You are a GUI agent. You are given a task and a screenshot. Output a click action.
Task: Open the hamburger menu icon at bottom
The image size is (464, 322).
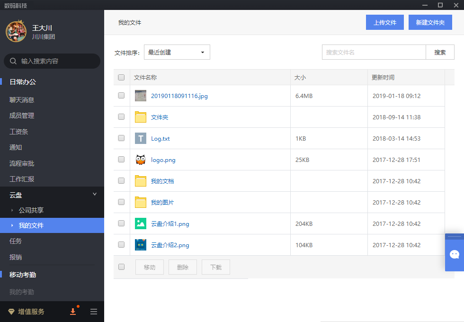(94, 312)
